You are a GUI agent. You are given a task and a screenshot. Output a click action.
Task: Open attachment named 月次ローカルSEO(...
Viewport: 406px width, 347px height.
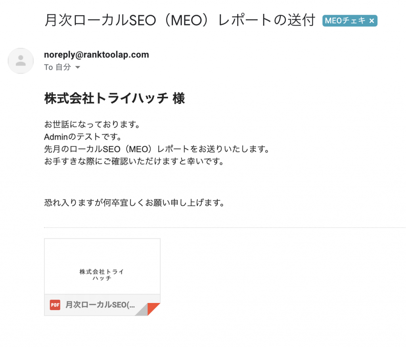(x=100, y=305)
